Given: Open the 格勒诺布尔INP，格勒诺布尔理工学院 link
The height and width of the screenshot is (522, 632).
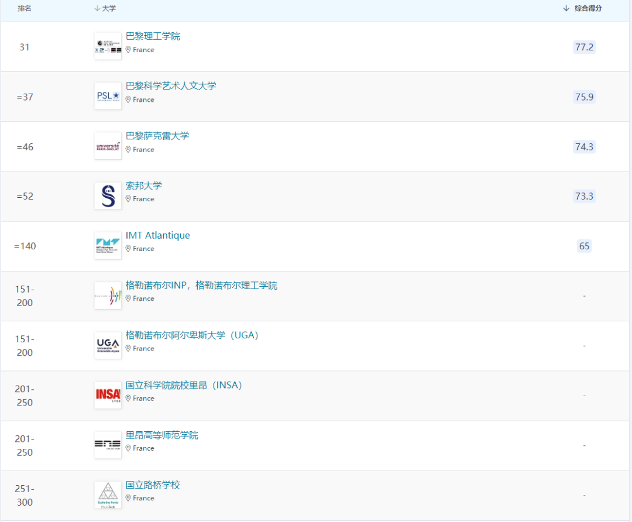Looking at the screenshot, I should [x=202, y=285].
